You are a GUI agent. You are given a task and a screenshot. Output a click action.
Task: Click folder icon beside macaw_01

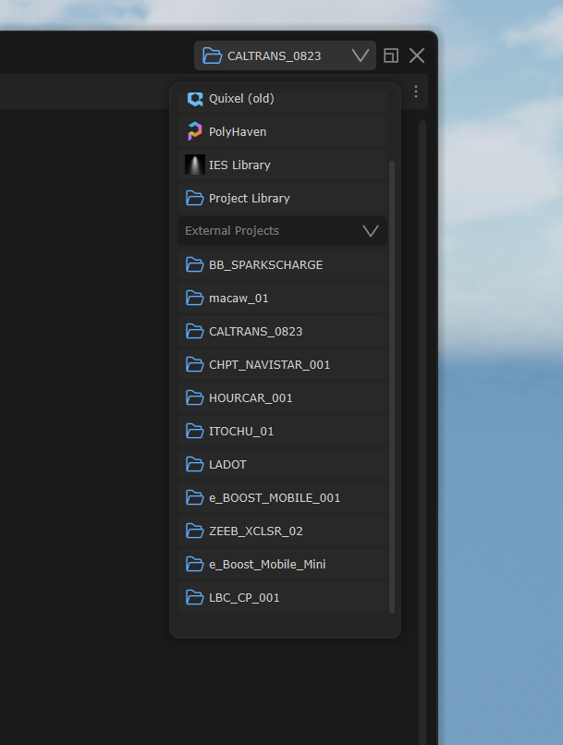coord(195,298)
